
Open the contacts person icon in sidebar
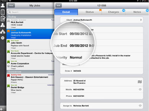click(3, 25)
